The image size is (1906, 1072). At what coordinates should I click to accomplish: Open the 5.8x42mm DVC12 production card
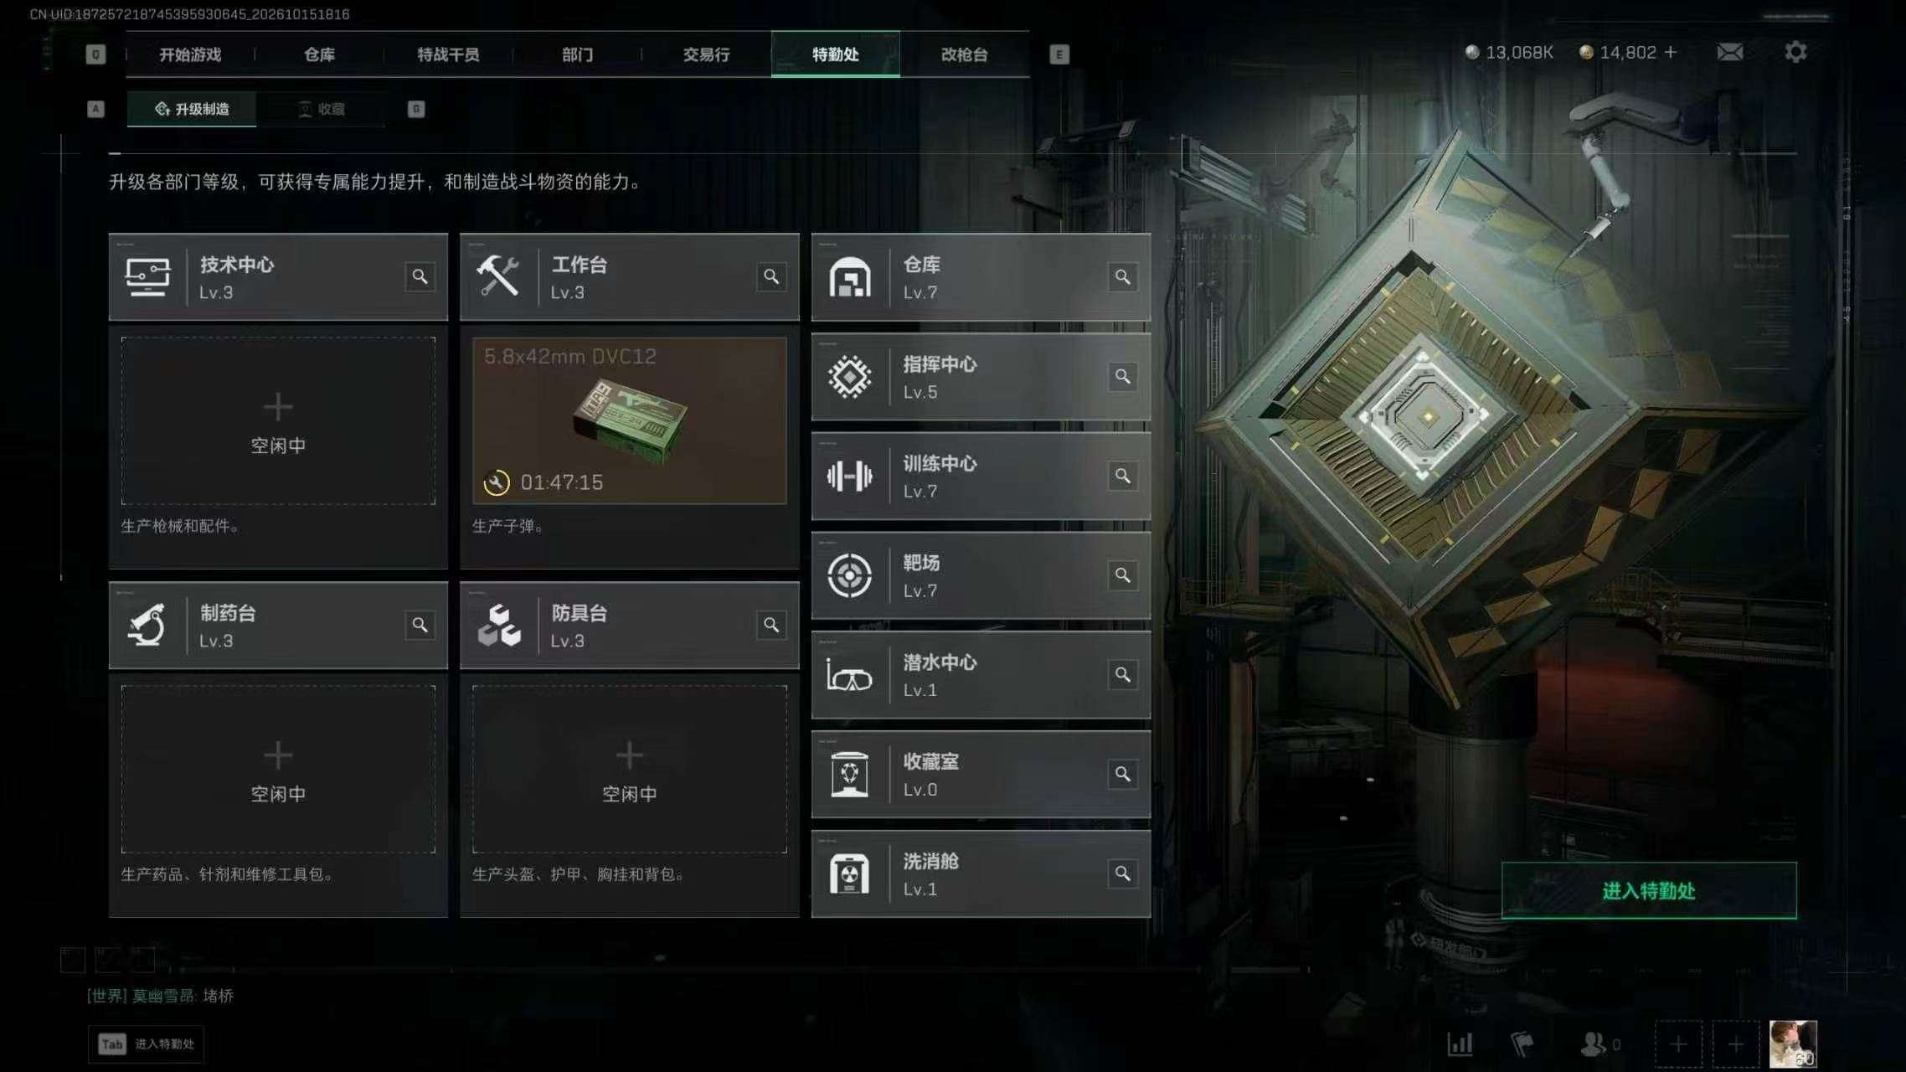[x=630, y=421]
